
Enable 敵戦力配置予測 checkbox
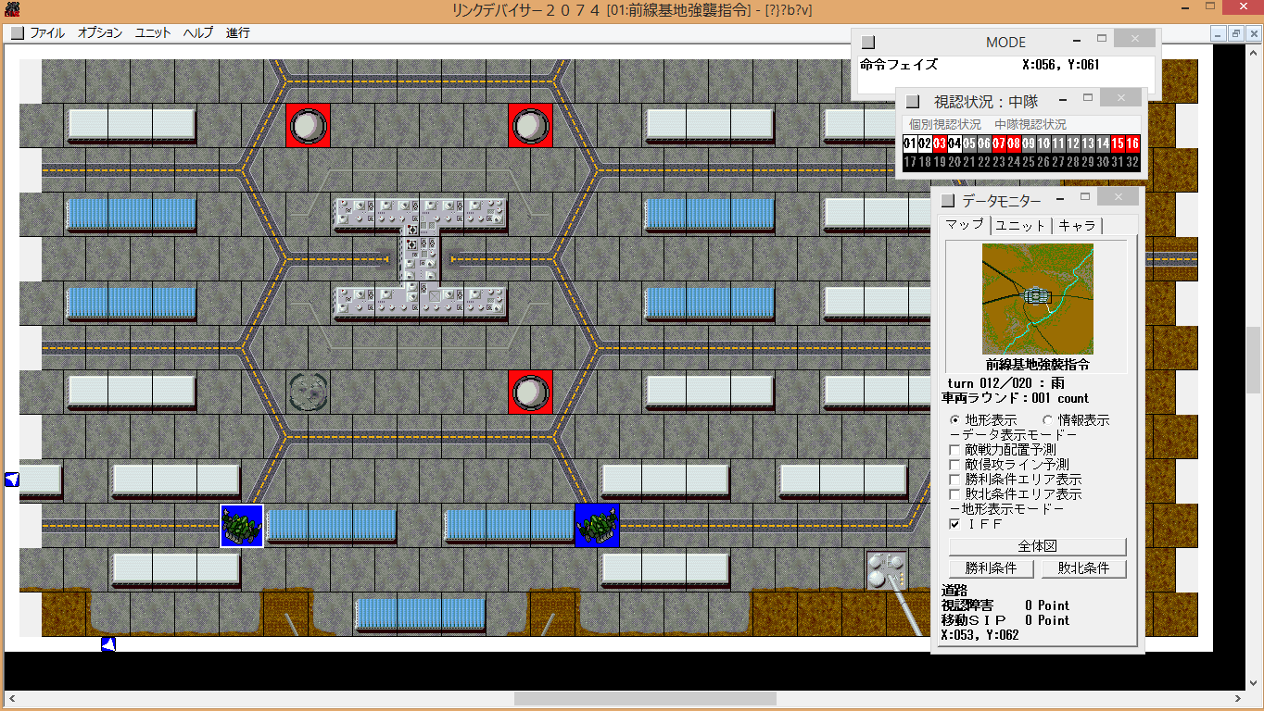[955, 450]
